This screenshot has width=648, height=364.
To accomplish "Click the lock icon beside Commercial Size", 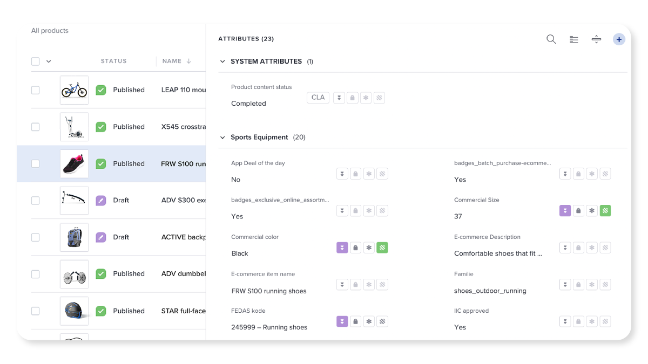I will click(578, 211).
